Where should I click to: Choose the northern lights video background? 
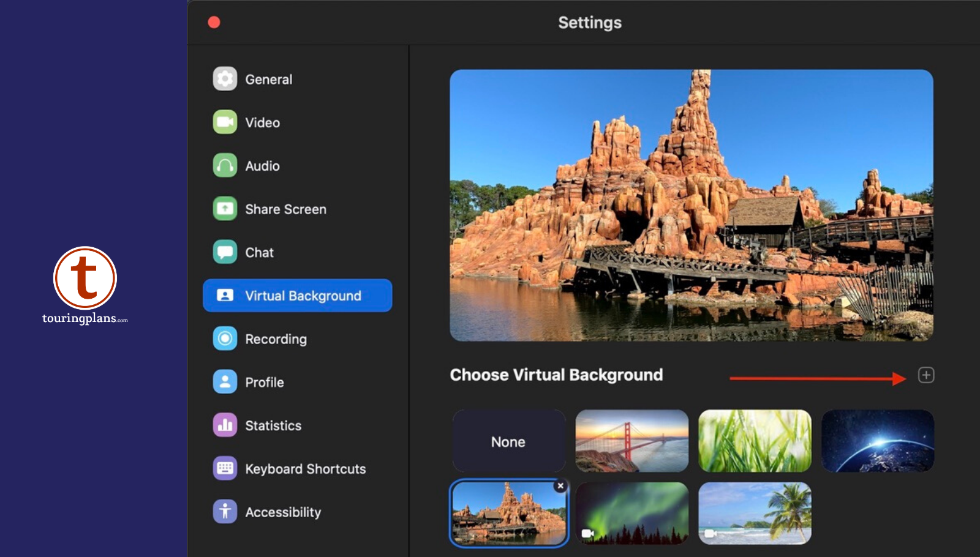(632, 514)
